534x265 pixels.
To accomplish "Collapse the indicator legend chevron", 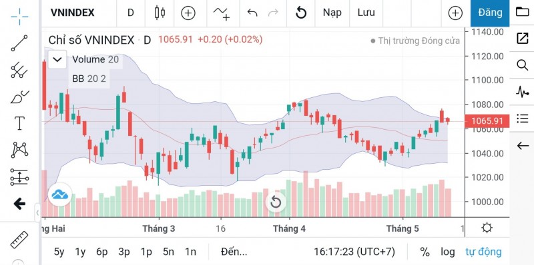I will (57, 60).
